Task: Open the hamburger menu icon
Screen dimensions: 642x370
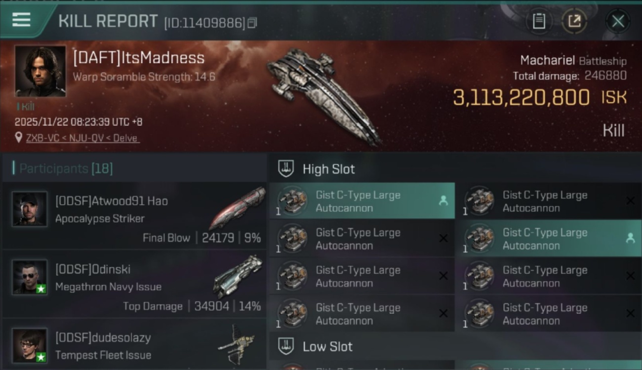Action: tap(21, 20)
